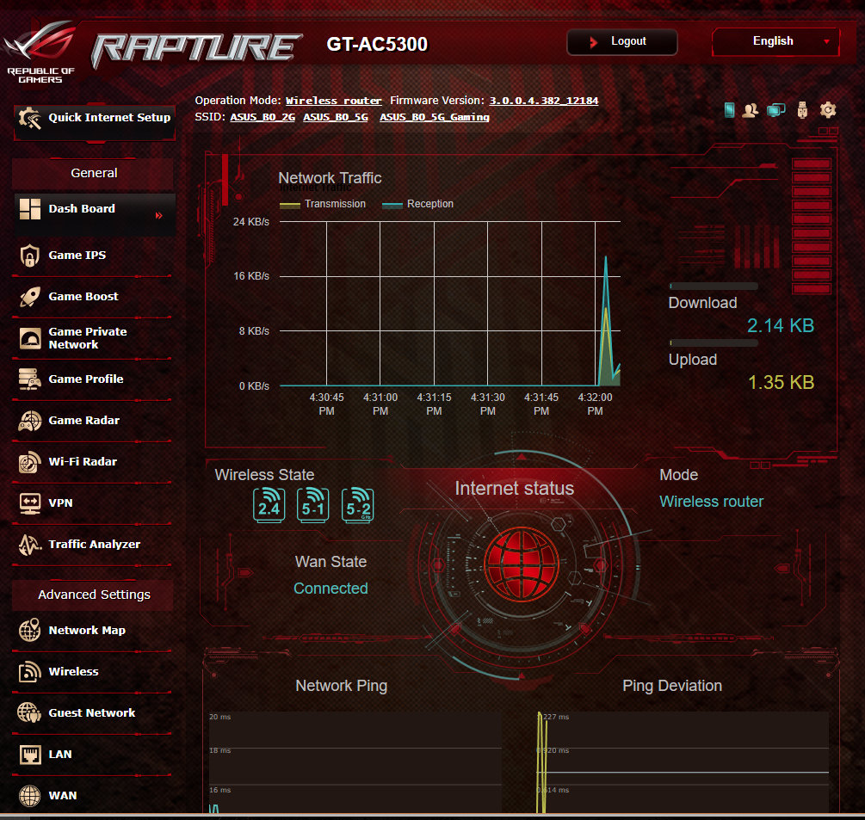Viewport: 865px width, 820px height.
Task: Click the connected clients monitors icon
Action: (x=776, y=110)
